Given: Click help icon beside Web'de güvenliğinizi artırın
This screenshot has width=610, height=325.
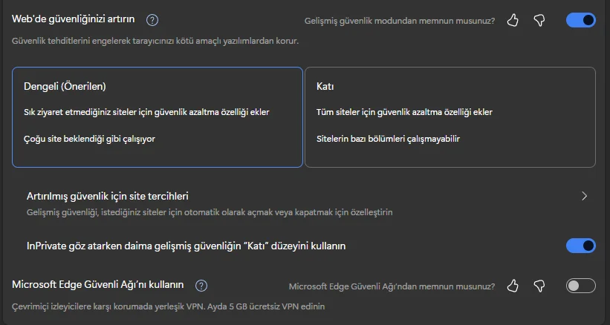Looking at the screenshot, I should pos(152,20).
